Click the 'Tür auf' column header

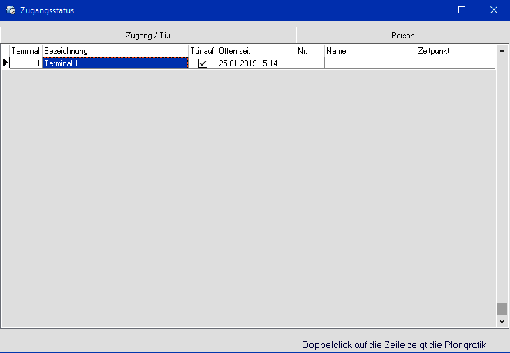click(203, 51)
